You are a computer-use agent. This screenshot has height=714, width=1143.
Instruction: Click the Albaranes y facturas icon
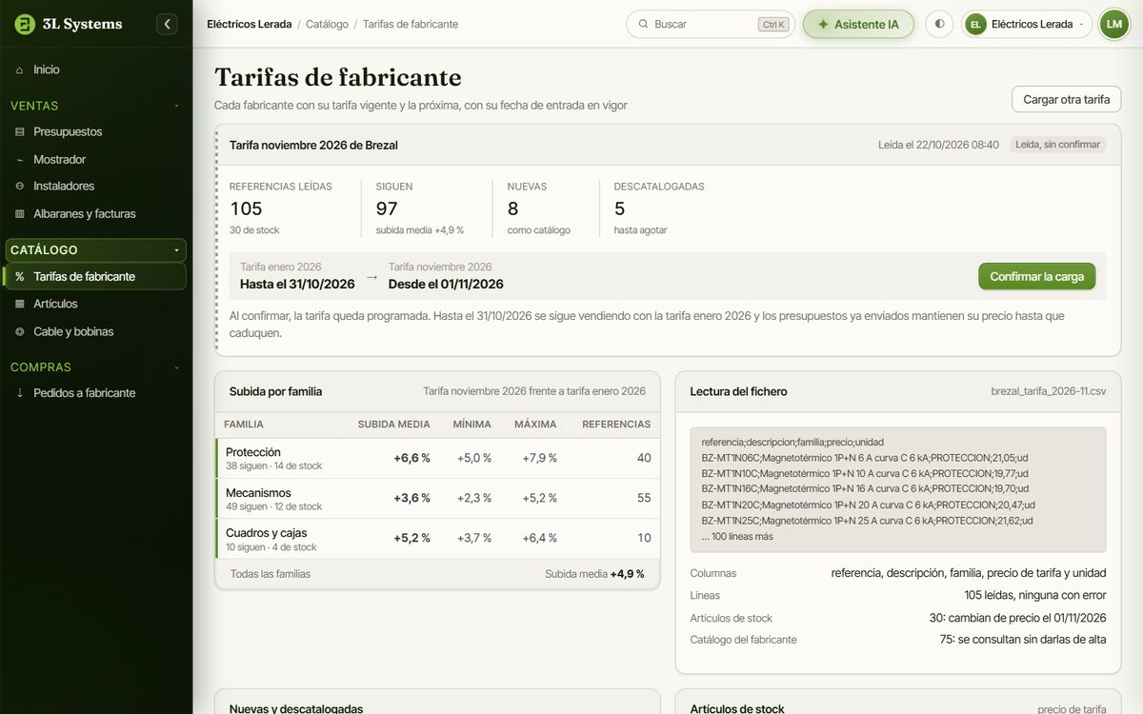(20, 213)
